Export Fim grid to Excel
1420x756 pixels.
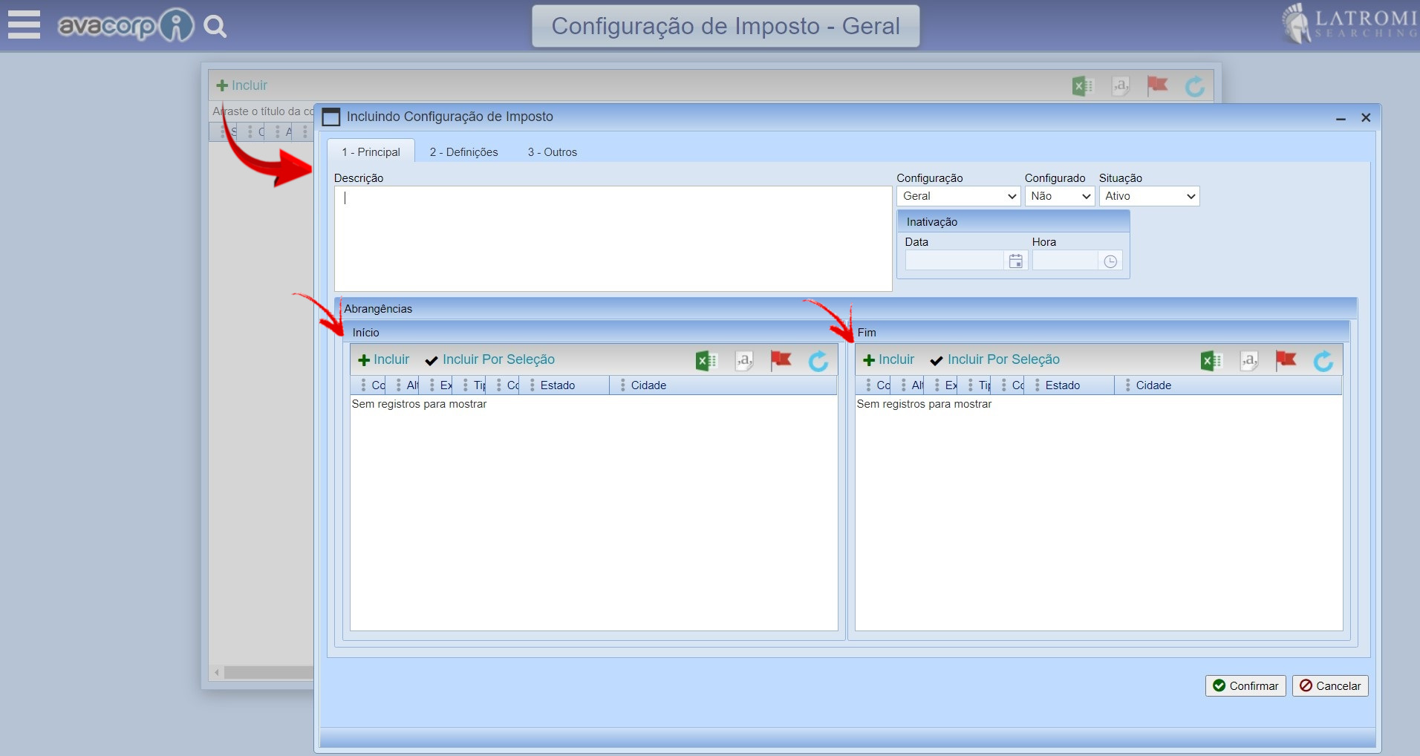point(1211,361)
